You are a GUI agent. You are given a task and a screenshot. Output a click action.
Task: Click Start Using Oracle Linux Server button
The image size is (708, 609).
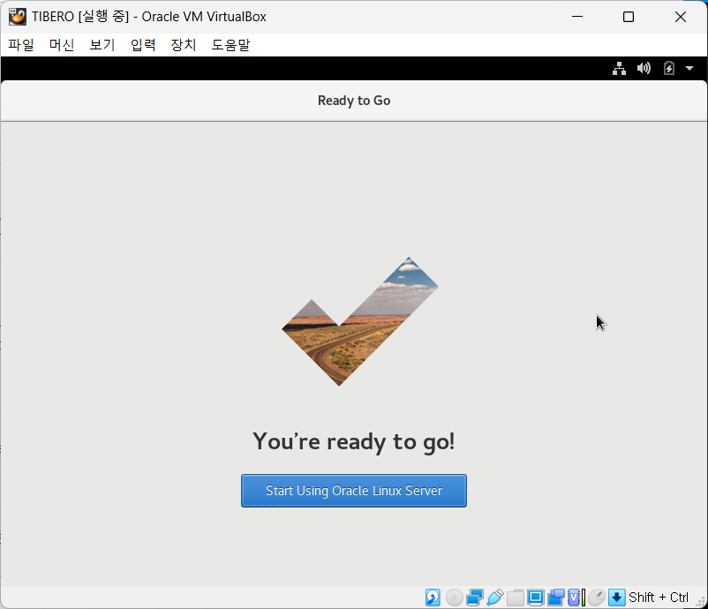pos(353,490)
